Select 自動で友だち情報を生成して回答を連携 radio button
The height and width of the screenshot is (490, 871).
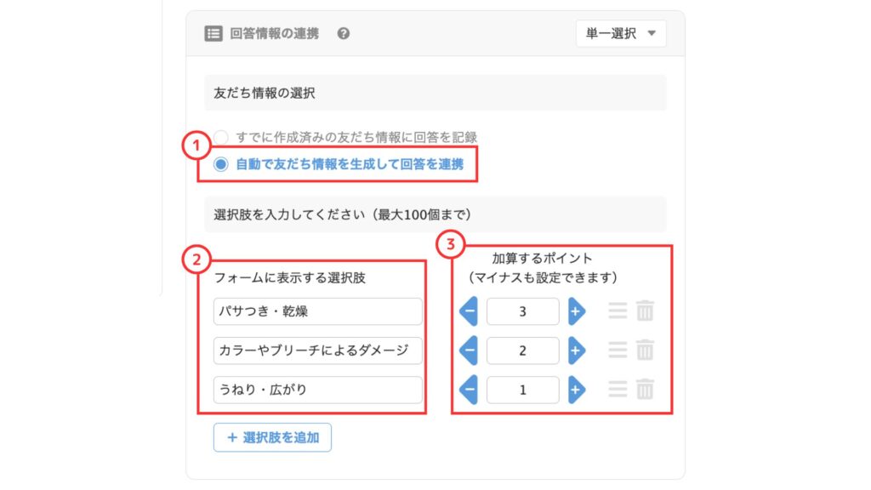[x=221, y=164]
